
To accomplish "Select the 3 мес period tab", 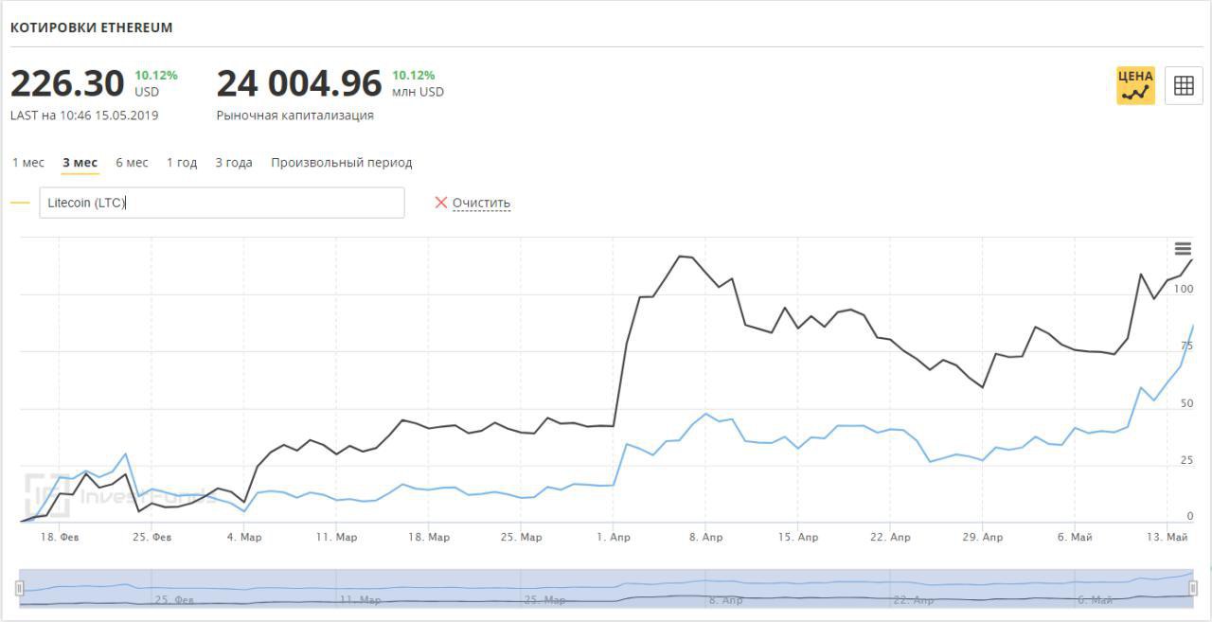I will (x=80, y=163).
